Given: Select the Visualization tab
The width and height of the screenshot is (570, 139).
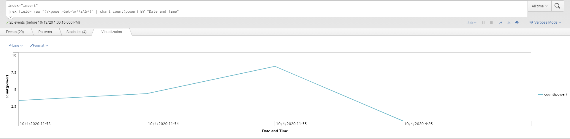Looking at the screenshot, I should coord(112,32).
